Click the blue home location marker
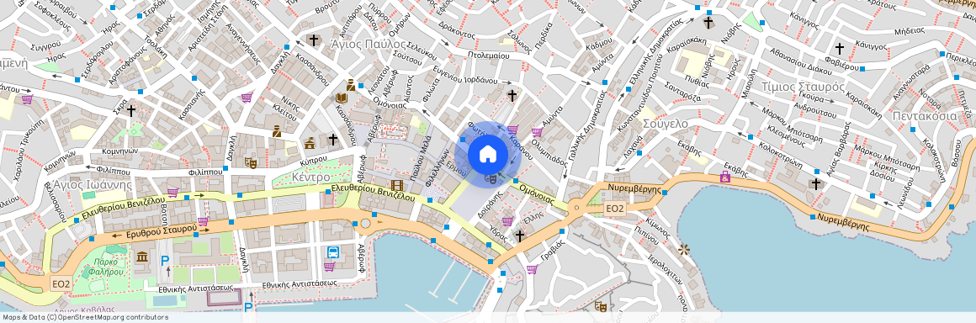Image resolution: width=976 pixels, height=323 pixels. click(488, 153)
